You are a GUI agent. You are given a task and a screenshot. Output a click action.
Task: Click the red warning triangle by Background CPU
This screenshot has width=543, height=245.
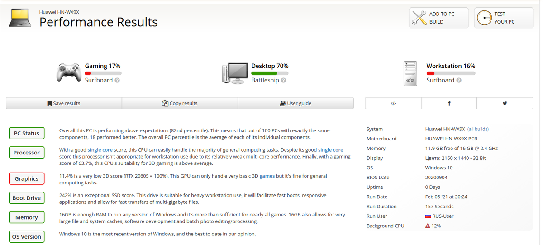coord(428,226)
